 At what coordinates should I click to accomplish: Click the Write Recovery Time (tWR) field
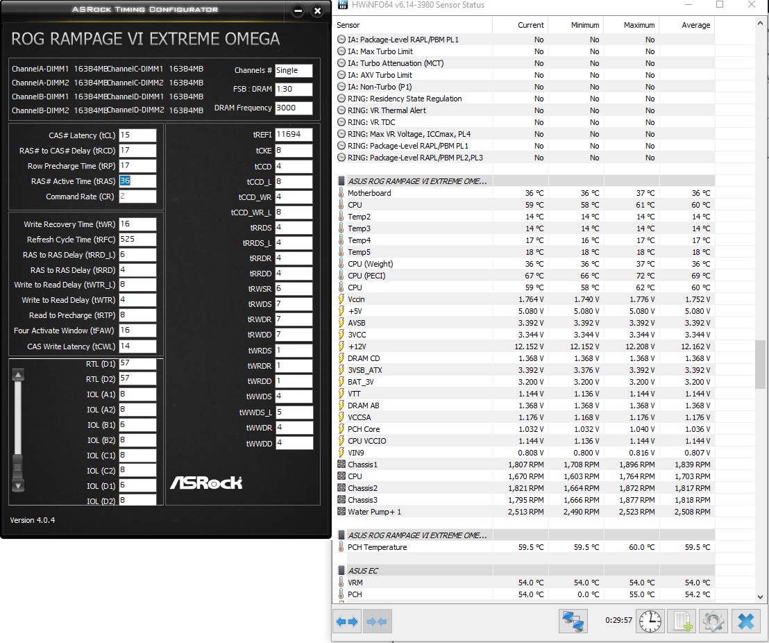137,224
